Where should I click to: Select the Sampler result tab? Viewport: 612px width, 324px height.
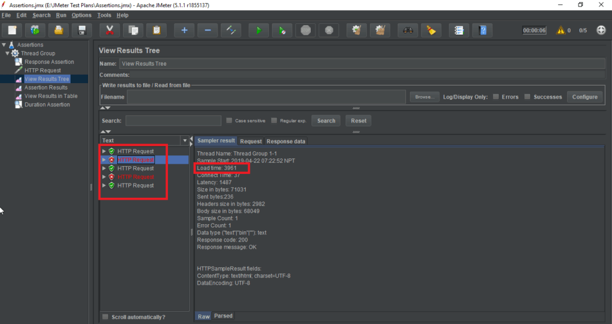click(x=216, y=140)
